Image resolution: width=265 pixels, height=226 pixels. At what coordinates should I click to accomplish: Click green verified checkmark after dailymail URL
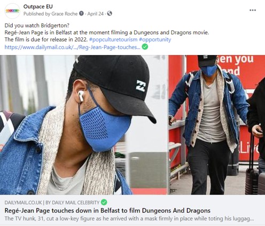click(x=145, y=47)
